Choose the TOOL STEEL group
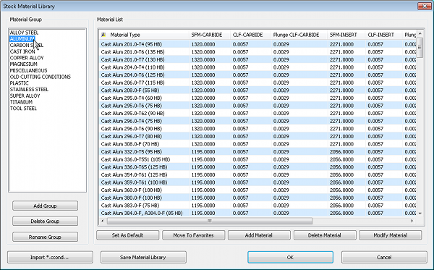The height and width of the screenshot is (270, 434). click(x=23, y=109)
